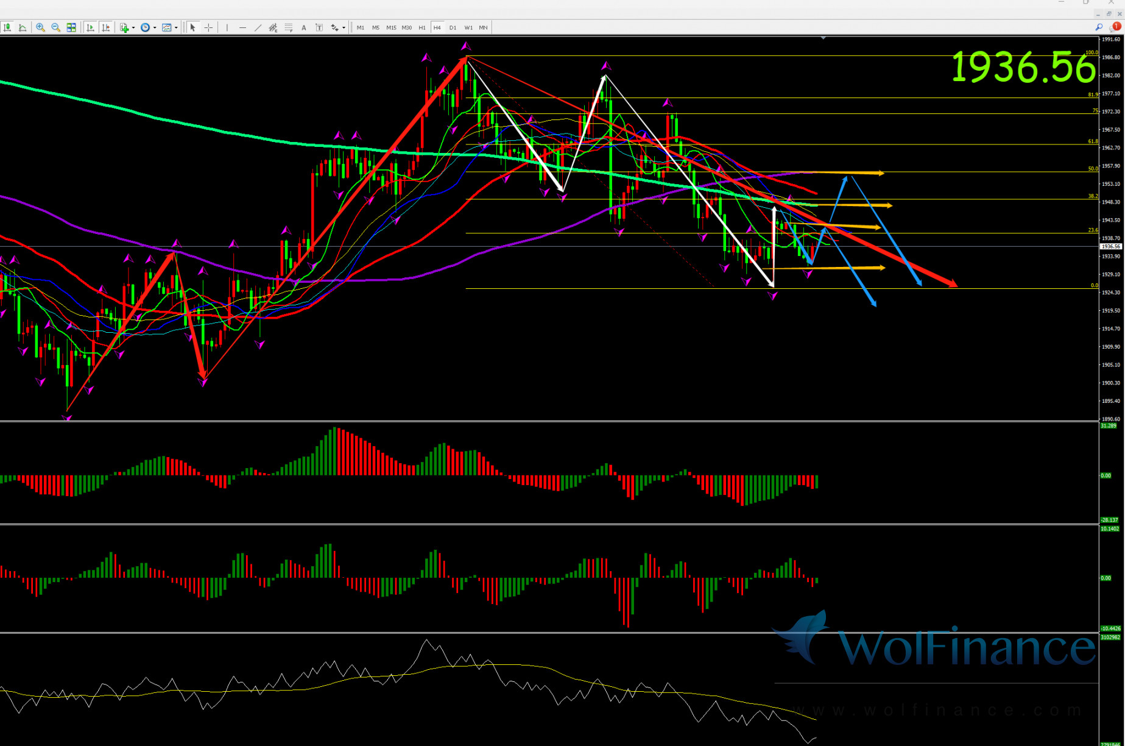Viewport: 1125px width, 746px height.
Task: Minimize the inner chart window
Action: click(x=1098, y=13)
